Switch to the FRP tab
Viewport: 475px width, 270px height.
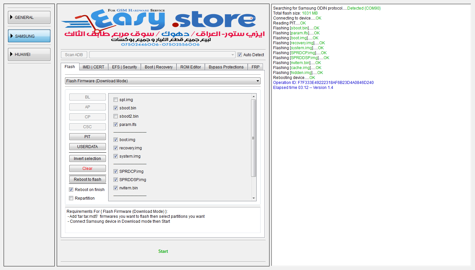(x=256, y=67)
